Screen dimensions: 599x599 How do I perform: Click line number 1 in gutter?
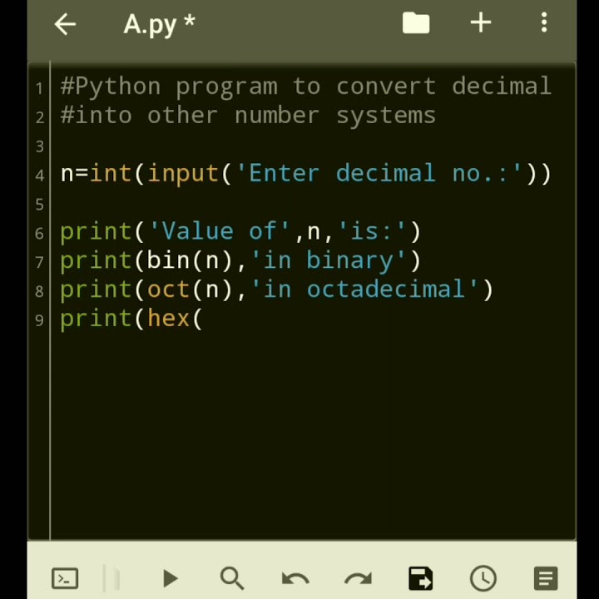(39, 88)
